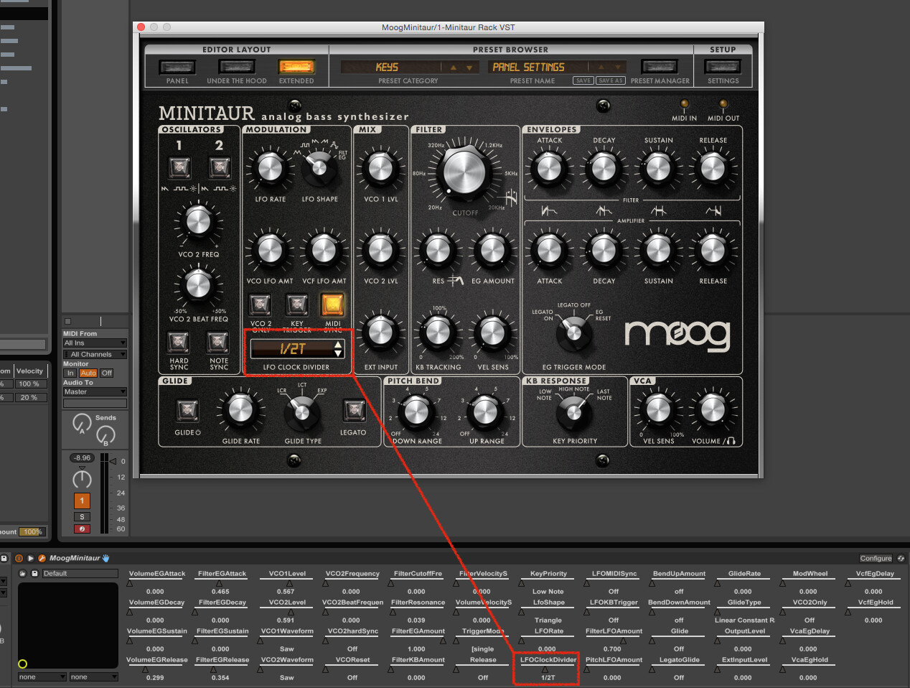Viewport: 910px width, 688px height.
Task: Click the up arrow on LFO CLOCK DIVIDER
Action: (x=337, y=345)
